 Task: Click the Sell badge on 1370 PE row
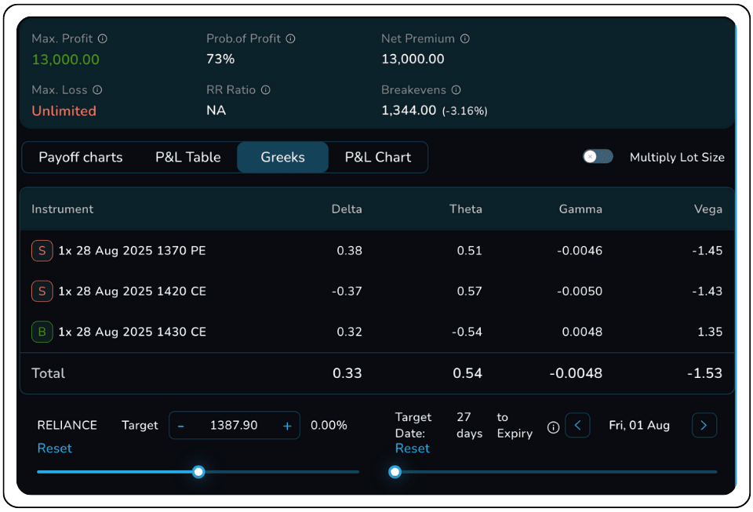click(42, 251)
